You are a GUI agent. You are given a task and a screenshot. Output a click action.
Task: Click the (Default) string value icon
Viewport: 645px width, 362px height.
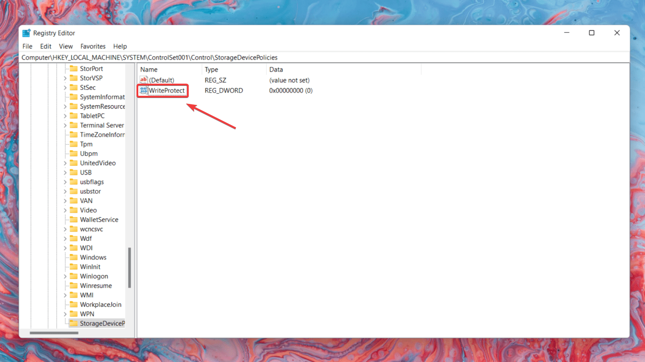click(144, 80)
